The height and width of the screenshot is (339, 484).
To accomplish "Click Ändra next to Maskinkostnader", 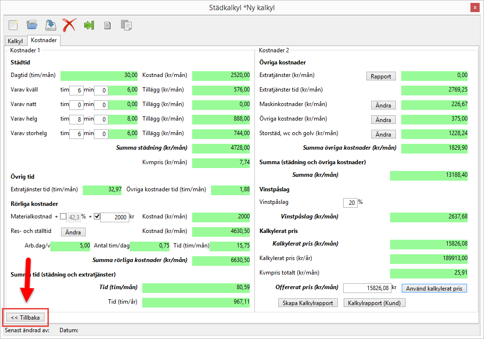I will coord(383,105).
